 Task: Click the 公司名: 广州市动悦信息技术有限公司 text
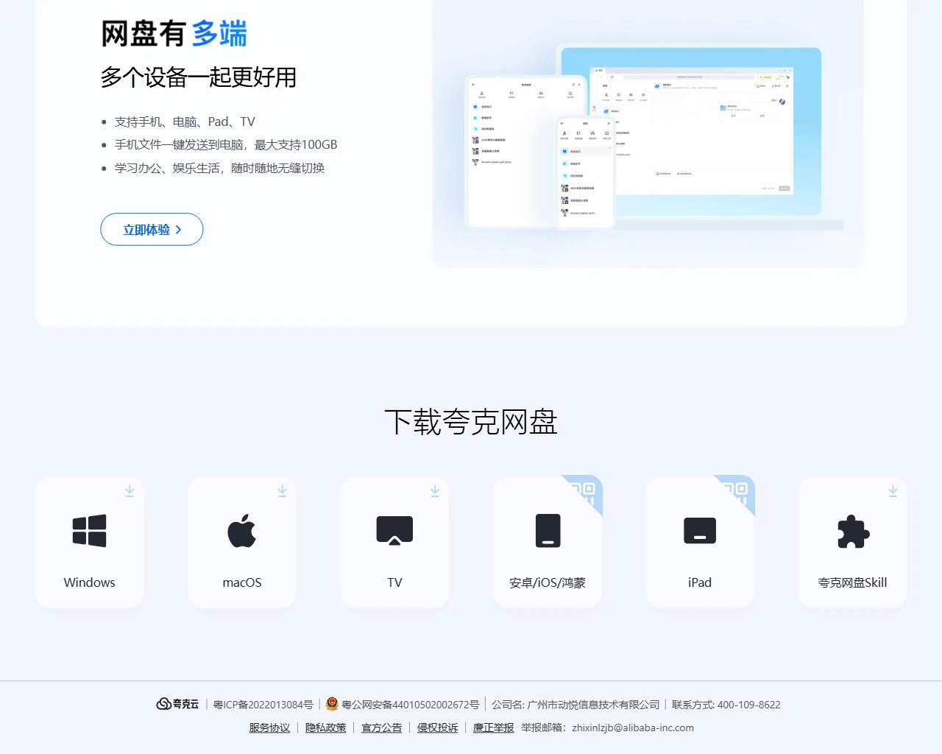point(576,705)
